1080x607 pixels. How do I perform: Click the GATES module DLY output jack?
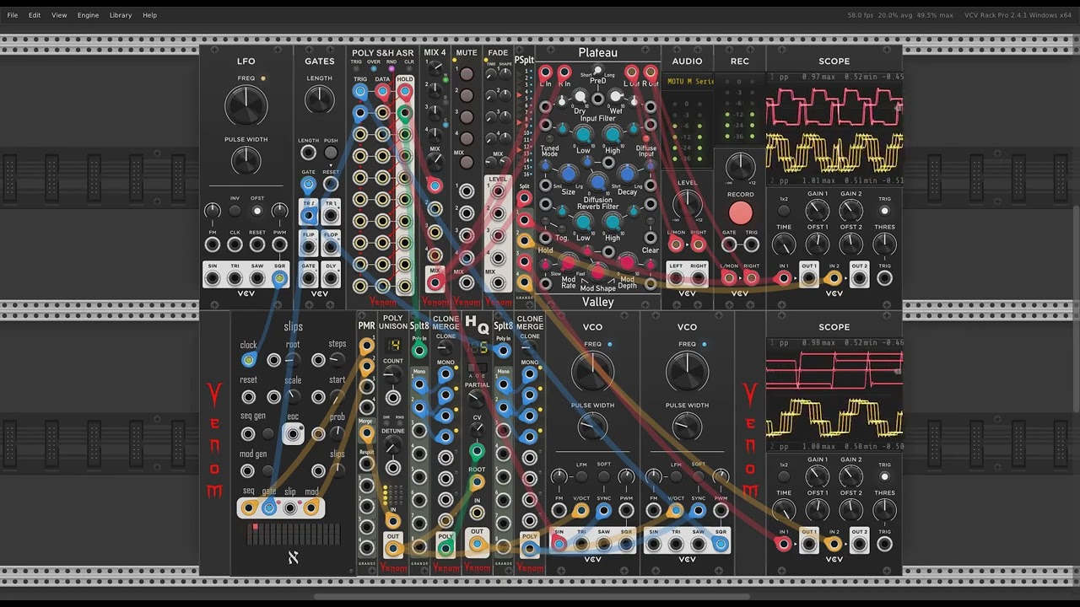point(331,278)
